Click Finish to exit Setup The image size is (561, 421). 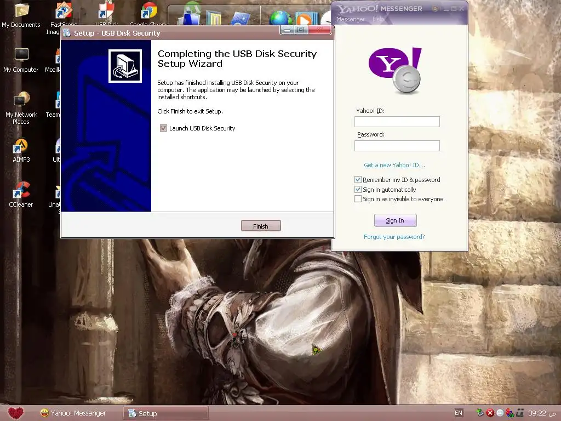261,226
